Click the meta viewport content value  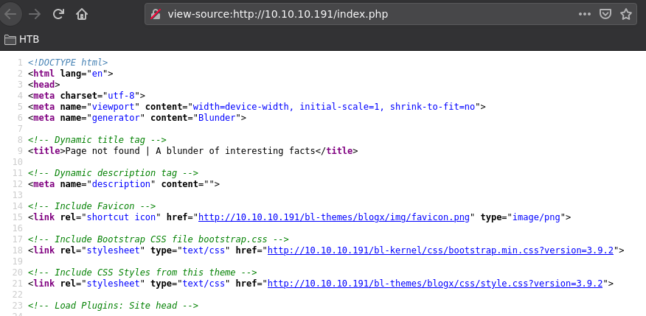pyautogui.click(x=334, y=107)
